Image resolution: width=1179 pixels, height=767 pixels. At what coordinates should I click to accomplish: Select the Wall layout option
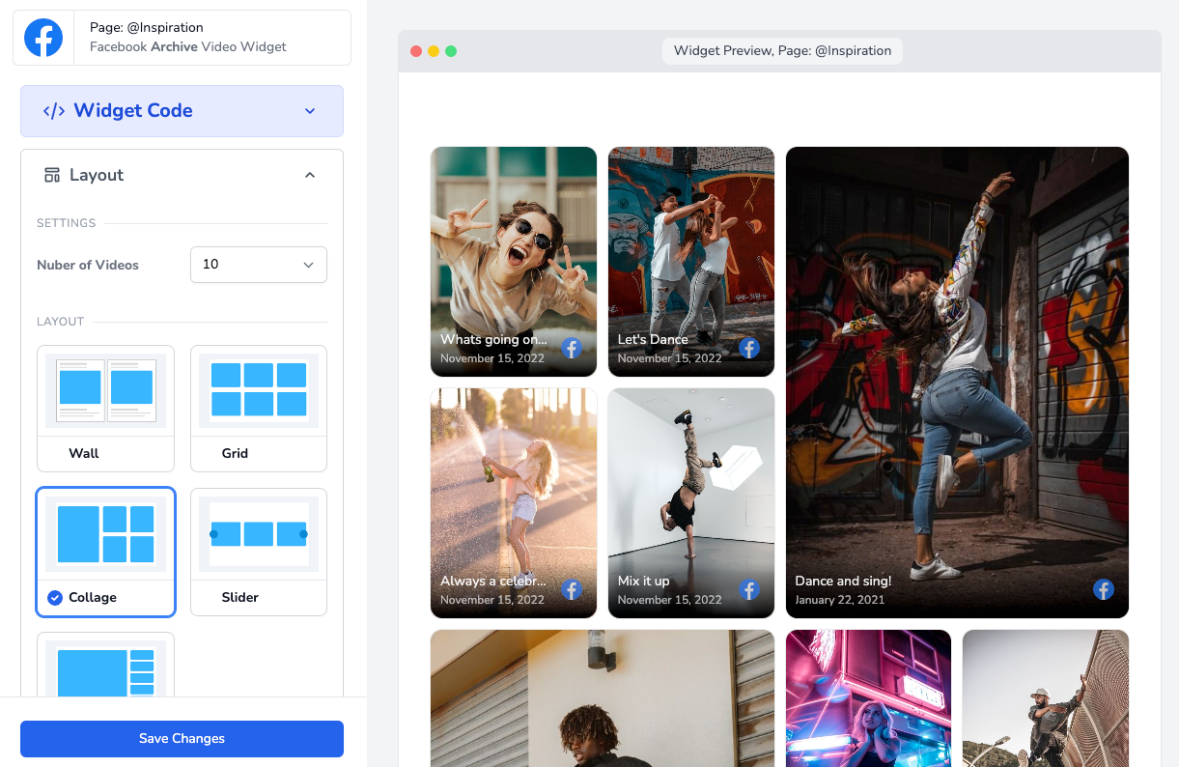click(x=105, y=408)
